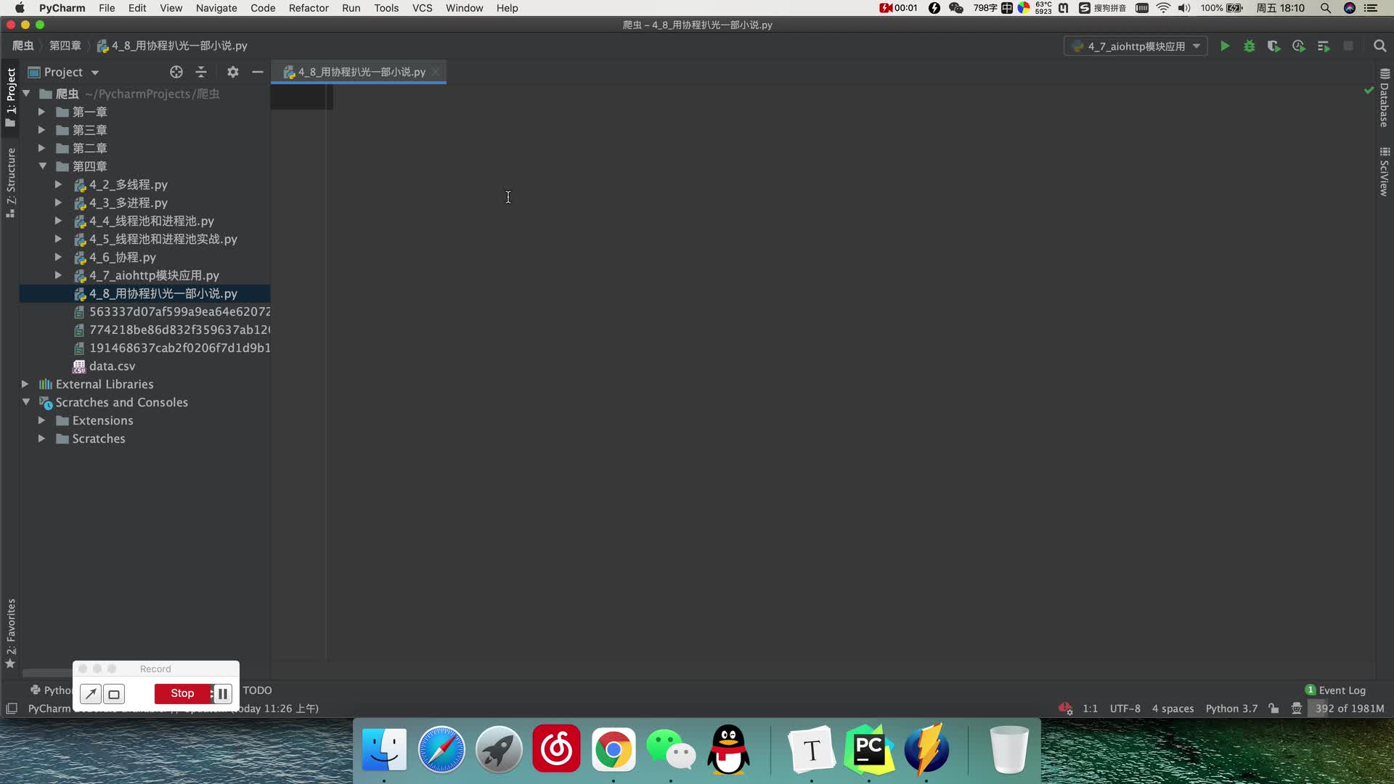Screen dimensions: 1394x784
Task: Expand External Libraries node
Action: click(x=25, y=384)
